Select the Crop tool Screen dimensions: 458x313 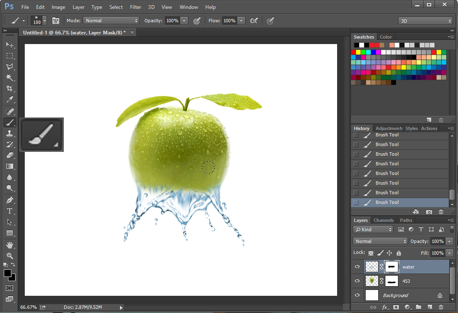point(10,88)
